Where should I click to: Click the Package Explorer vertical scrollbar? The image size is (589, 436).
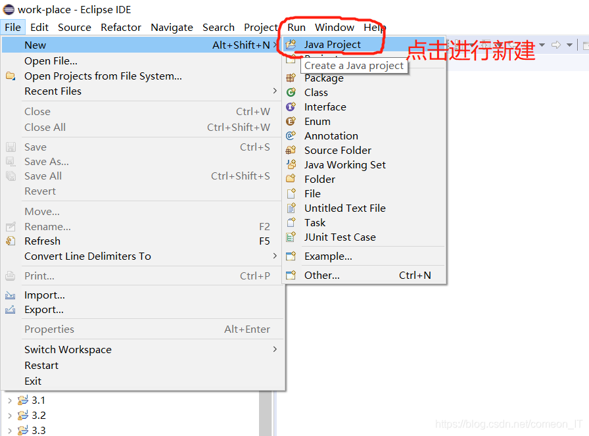(x=265, y=414)
